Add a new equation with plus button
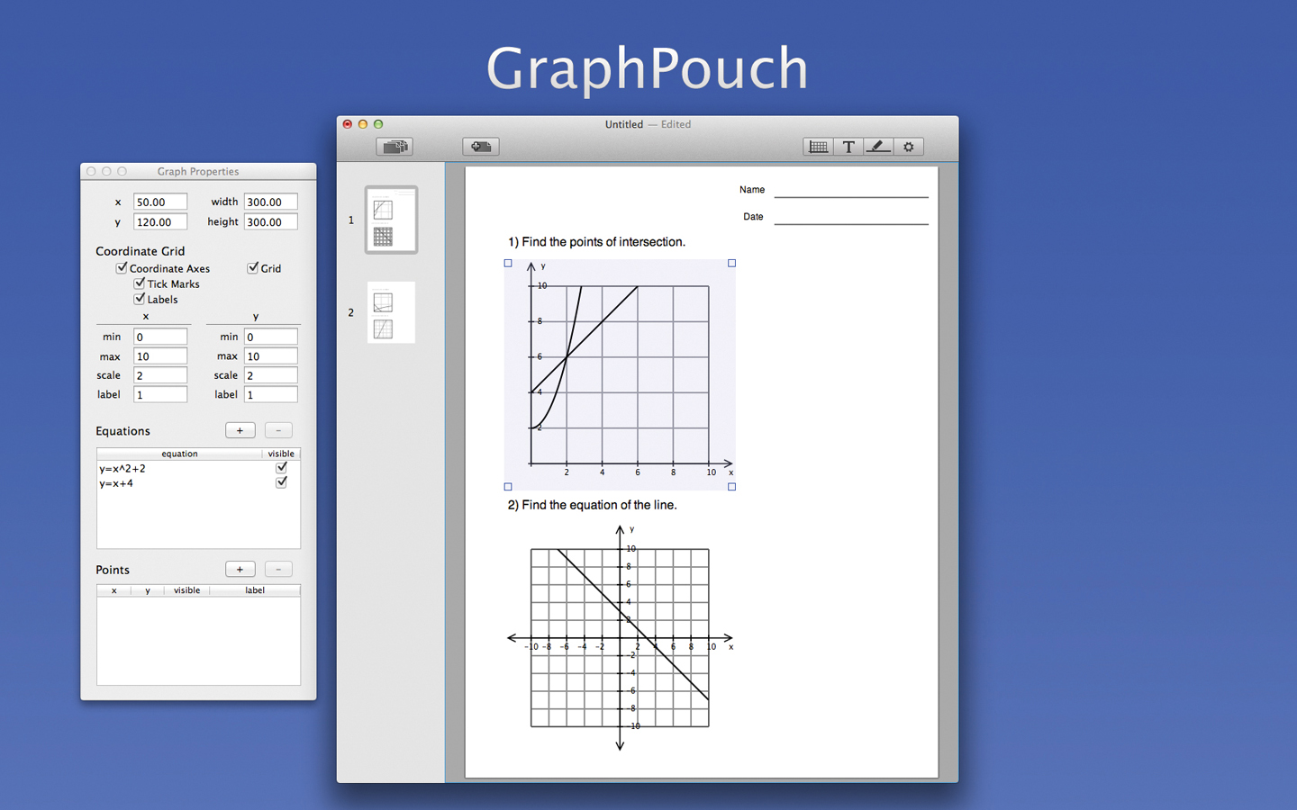Screen dimensions: 1297x810 [240, 430]
